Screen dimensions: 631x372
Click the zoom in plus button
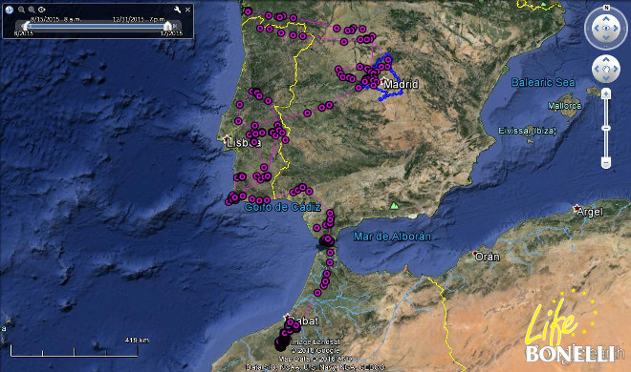[606, 94]
